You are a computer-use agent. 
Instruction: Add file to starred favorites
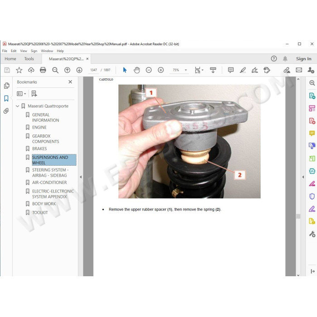tap(19, 70)
